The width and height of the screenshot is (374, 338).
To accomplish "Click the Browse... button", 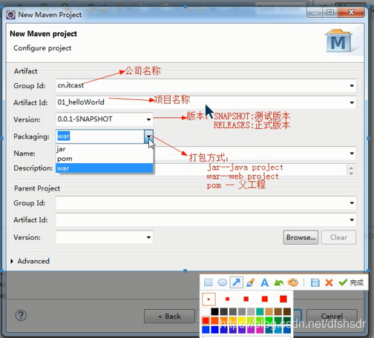I will (x=301, y=237).
